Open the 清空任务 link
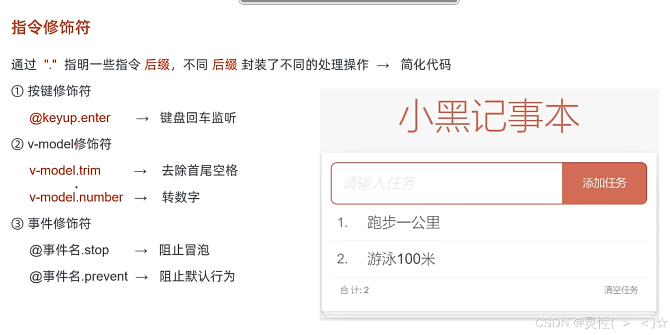 (x=621, y=290)
